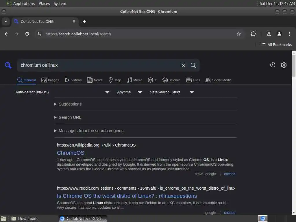Open the tab search dropdown arrow
The height and width of the screenshot is (222, 296).
[6, 21]
